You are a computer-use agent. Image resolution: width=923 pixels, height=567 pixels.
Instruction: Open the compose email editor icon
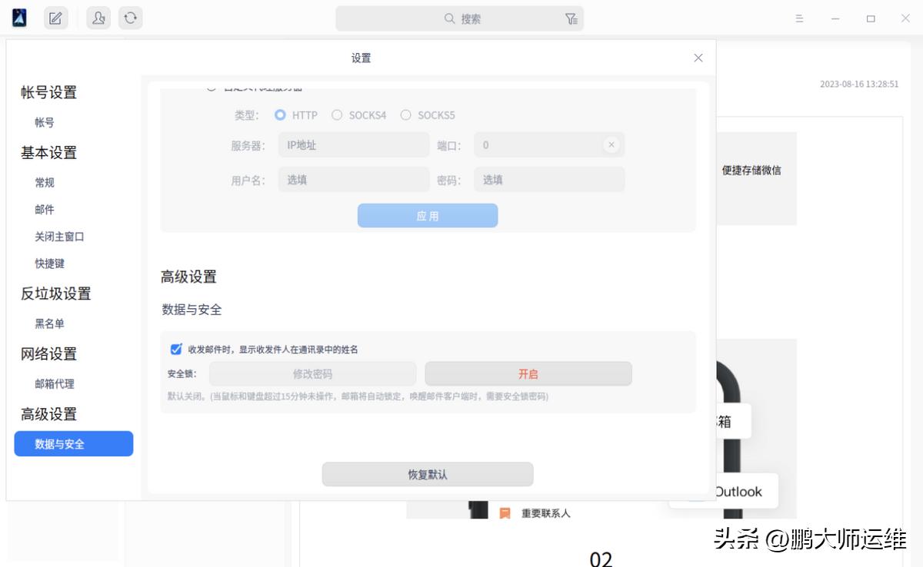coord(55,17)
